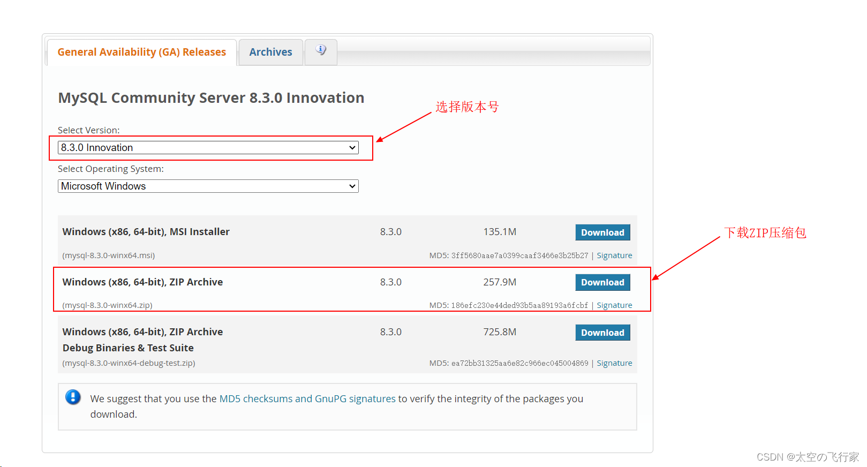
Task: Expand the Select Operating System dropdown
Action: (208, 186)
